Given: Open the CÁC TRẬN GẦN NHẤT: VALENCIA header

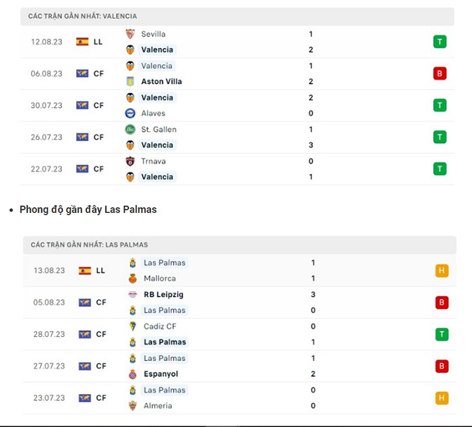Looking at the screenshot, I should pos(83,17).
